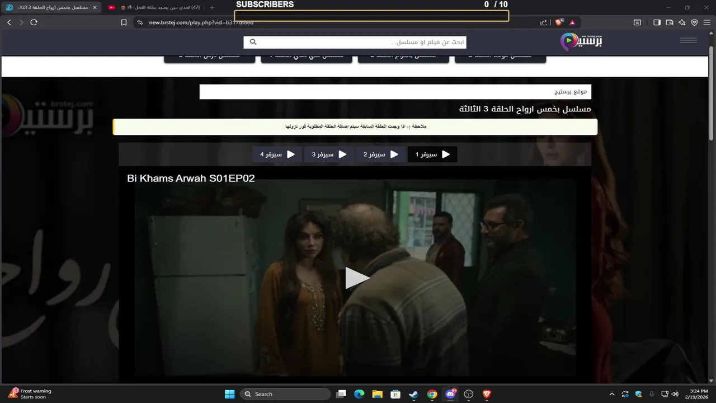
Task: Switch to سيرفر 2 video server
Action: click(381, 154)
